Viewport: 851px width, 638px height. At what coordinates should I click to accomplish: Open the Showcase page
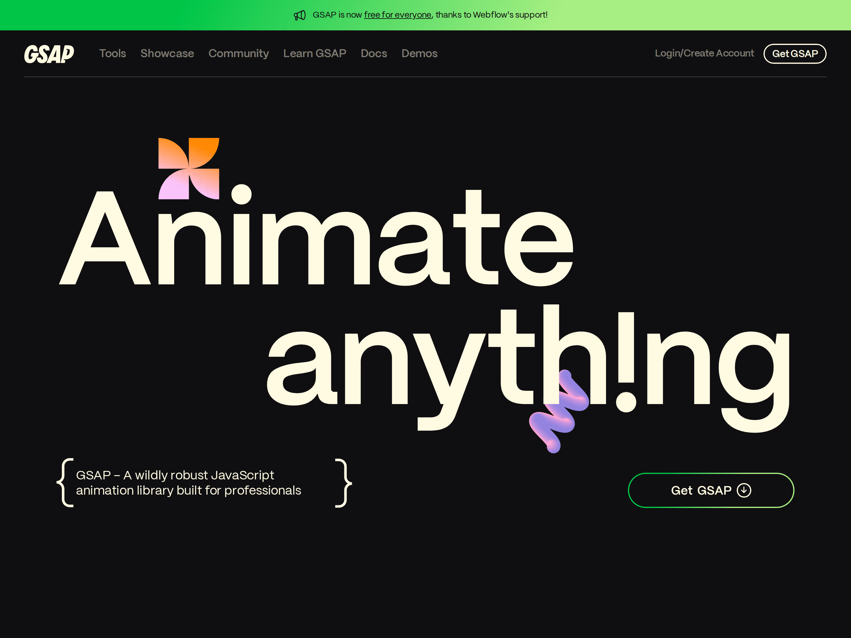pyautogui.click(x=167, y=53)
